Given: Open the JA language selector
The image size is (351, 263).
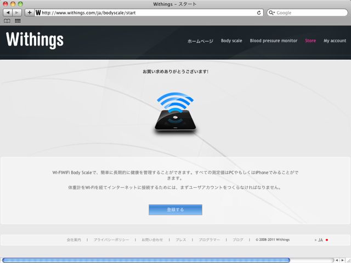Looking at the screenshot, I should pyautogui.click(x=321, y=240).
